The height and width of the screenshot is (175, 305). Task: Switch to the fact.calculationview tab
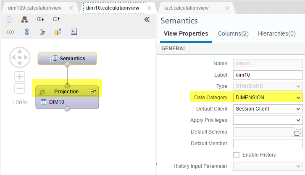tap(186, 8)
